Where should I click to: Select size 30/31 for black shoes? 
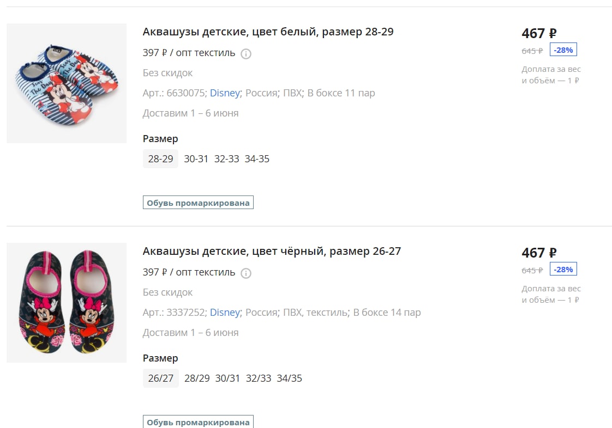pyautogui.click(x=227, y=378)
